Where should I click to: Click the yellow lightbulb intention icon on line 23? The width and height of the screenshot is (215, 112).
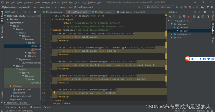pyautogui.click(x=54, y=93)
